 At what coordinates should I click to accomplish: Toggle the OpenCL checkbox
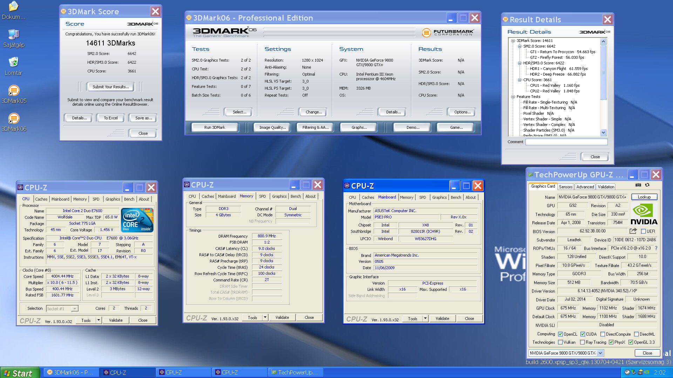click(560, 334)
